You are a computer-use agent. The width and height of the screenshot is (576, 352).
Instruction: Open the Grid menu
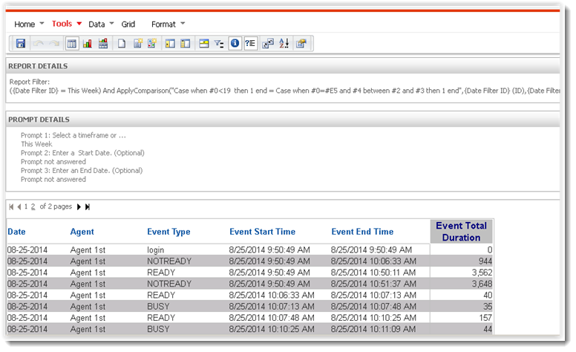[128, 25]
